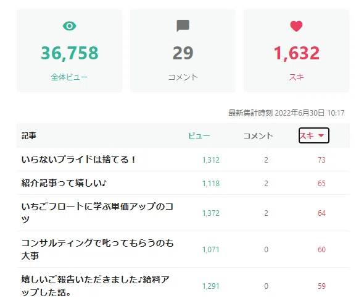Open article いらないプライドは捨てる！

[78, 160]
